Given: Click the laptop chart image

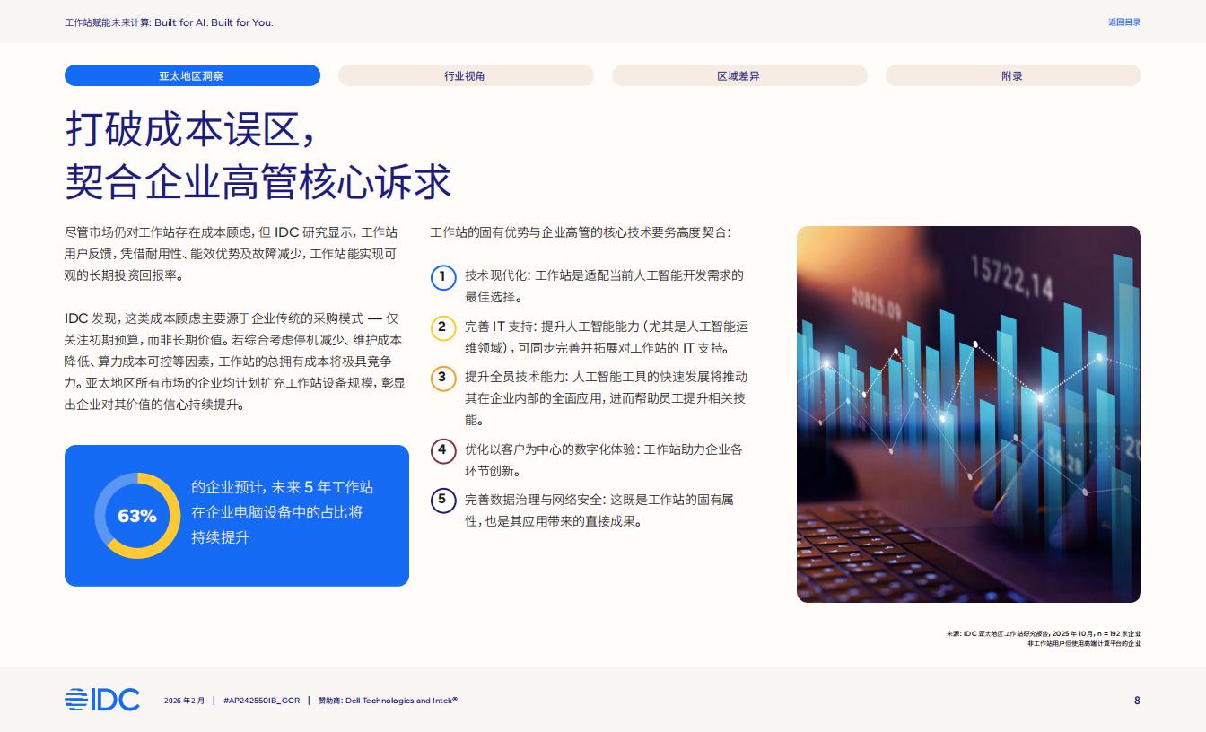Looking at the screenshot, I should point(968,414).
